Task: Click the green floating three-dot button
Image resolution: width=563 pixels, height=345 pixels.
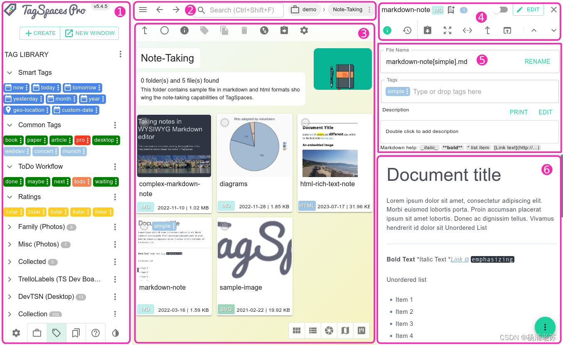Action: 545,327
